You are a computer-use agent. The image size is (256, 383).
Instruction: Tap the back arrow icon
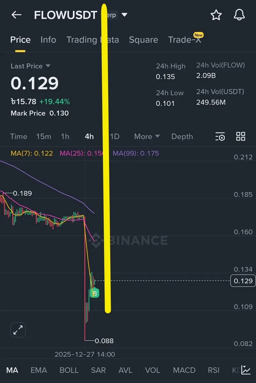(17, 15)
